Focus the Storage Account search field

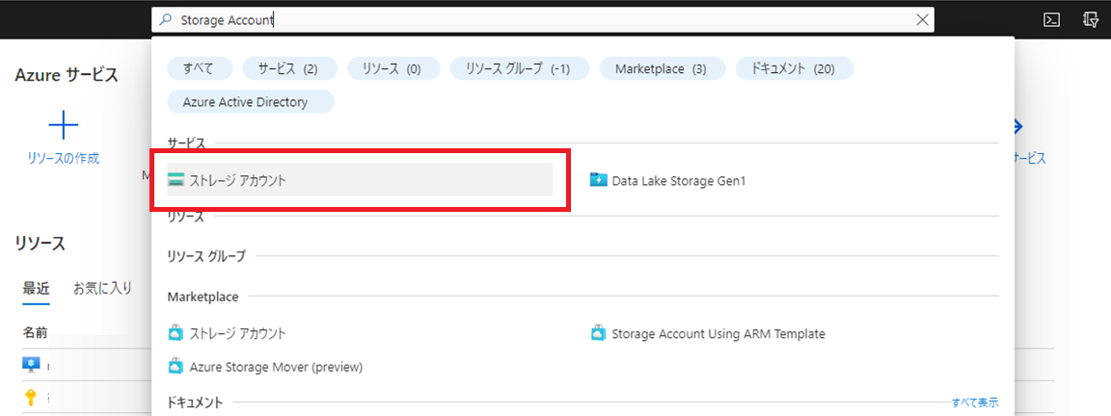(542, 20)
